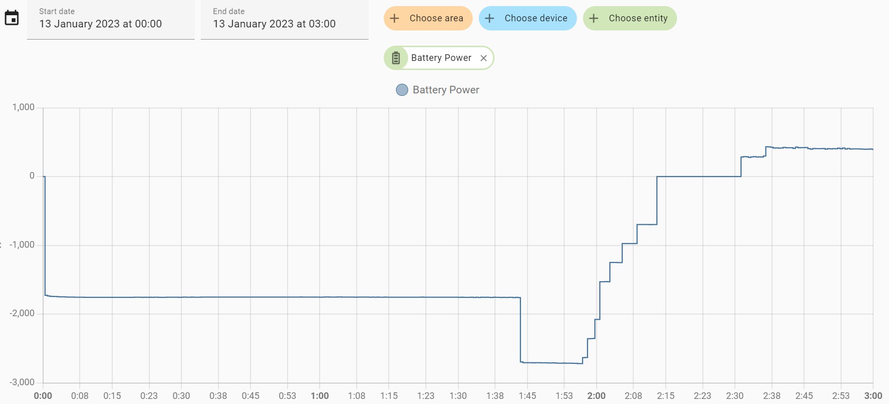This screenshot has height=404, width=889.
Task: Click the 1,000 y-axis label
Action: tap(23, 107)
